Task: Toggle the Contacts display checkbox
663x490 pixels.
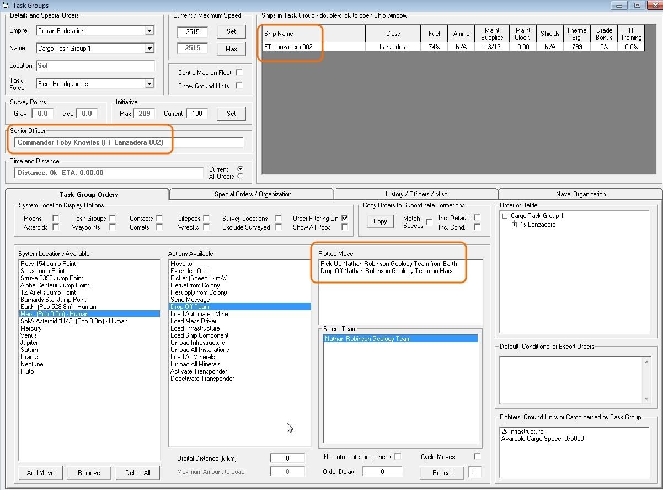Action: tap(159, 218)
